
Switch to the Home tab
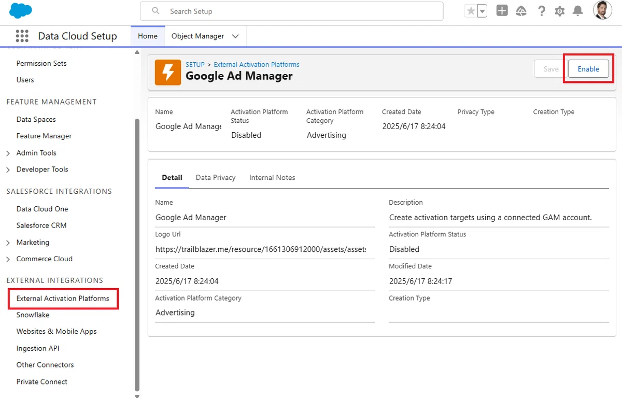pos(148,36)
